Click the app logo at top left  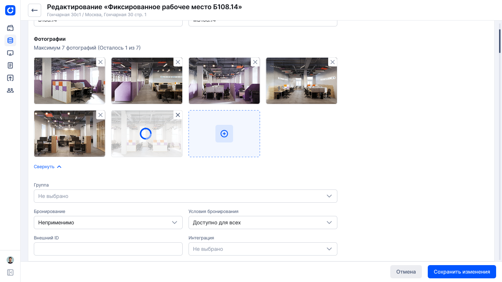[x=10, y=10]
